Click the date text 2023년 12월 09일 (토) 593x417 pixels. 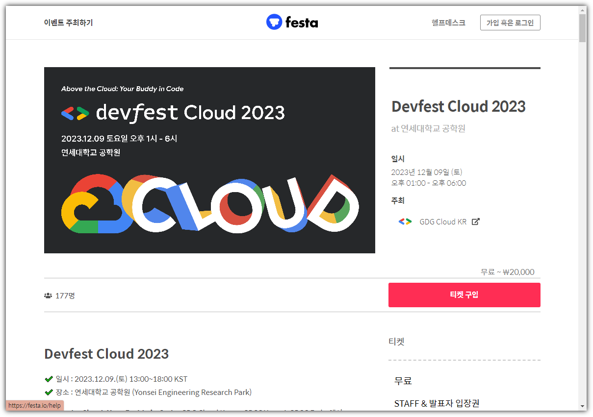pos(427,172)
